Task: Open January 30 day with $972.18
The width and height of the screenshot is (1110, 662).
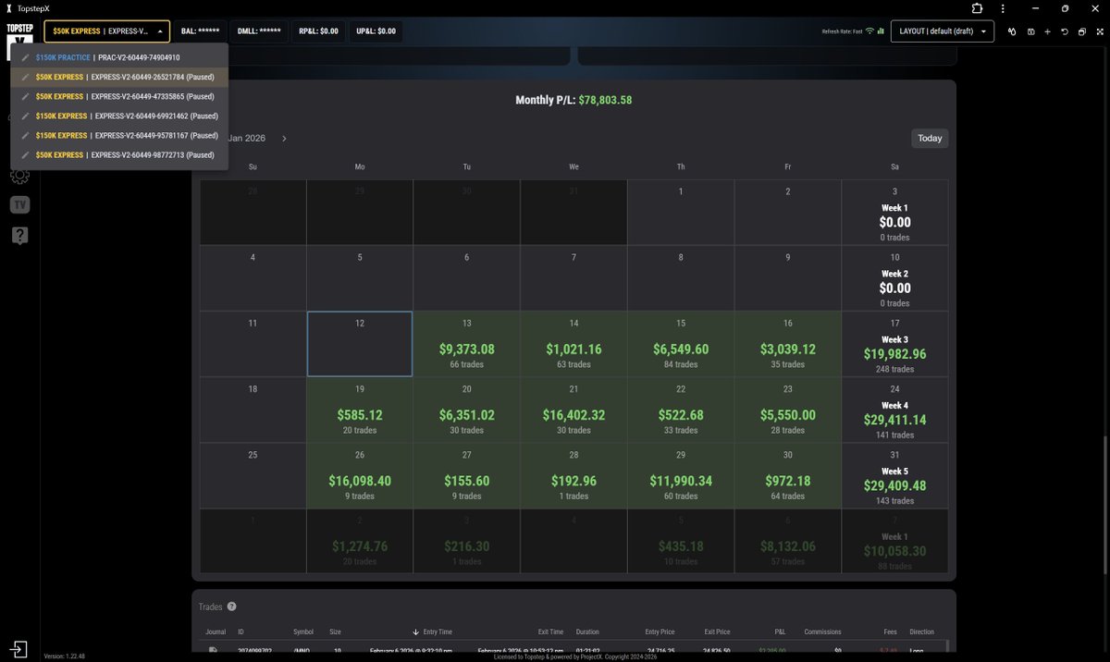Action: tap(788, 475)
